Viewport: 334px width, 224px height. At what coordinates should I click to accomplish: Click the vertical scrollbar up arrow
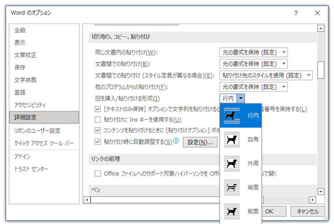[321, 28]
